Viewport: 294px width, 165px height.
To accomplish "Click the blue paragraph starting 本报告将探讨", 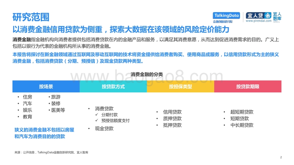I will [x=146, y=58].
